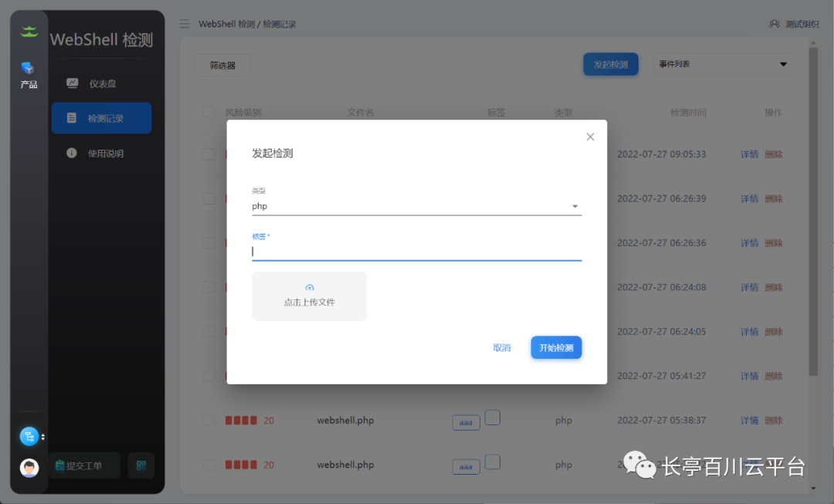Click the QR code icon button
834x504 pixels.
point(141,465)
